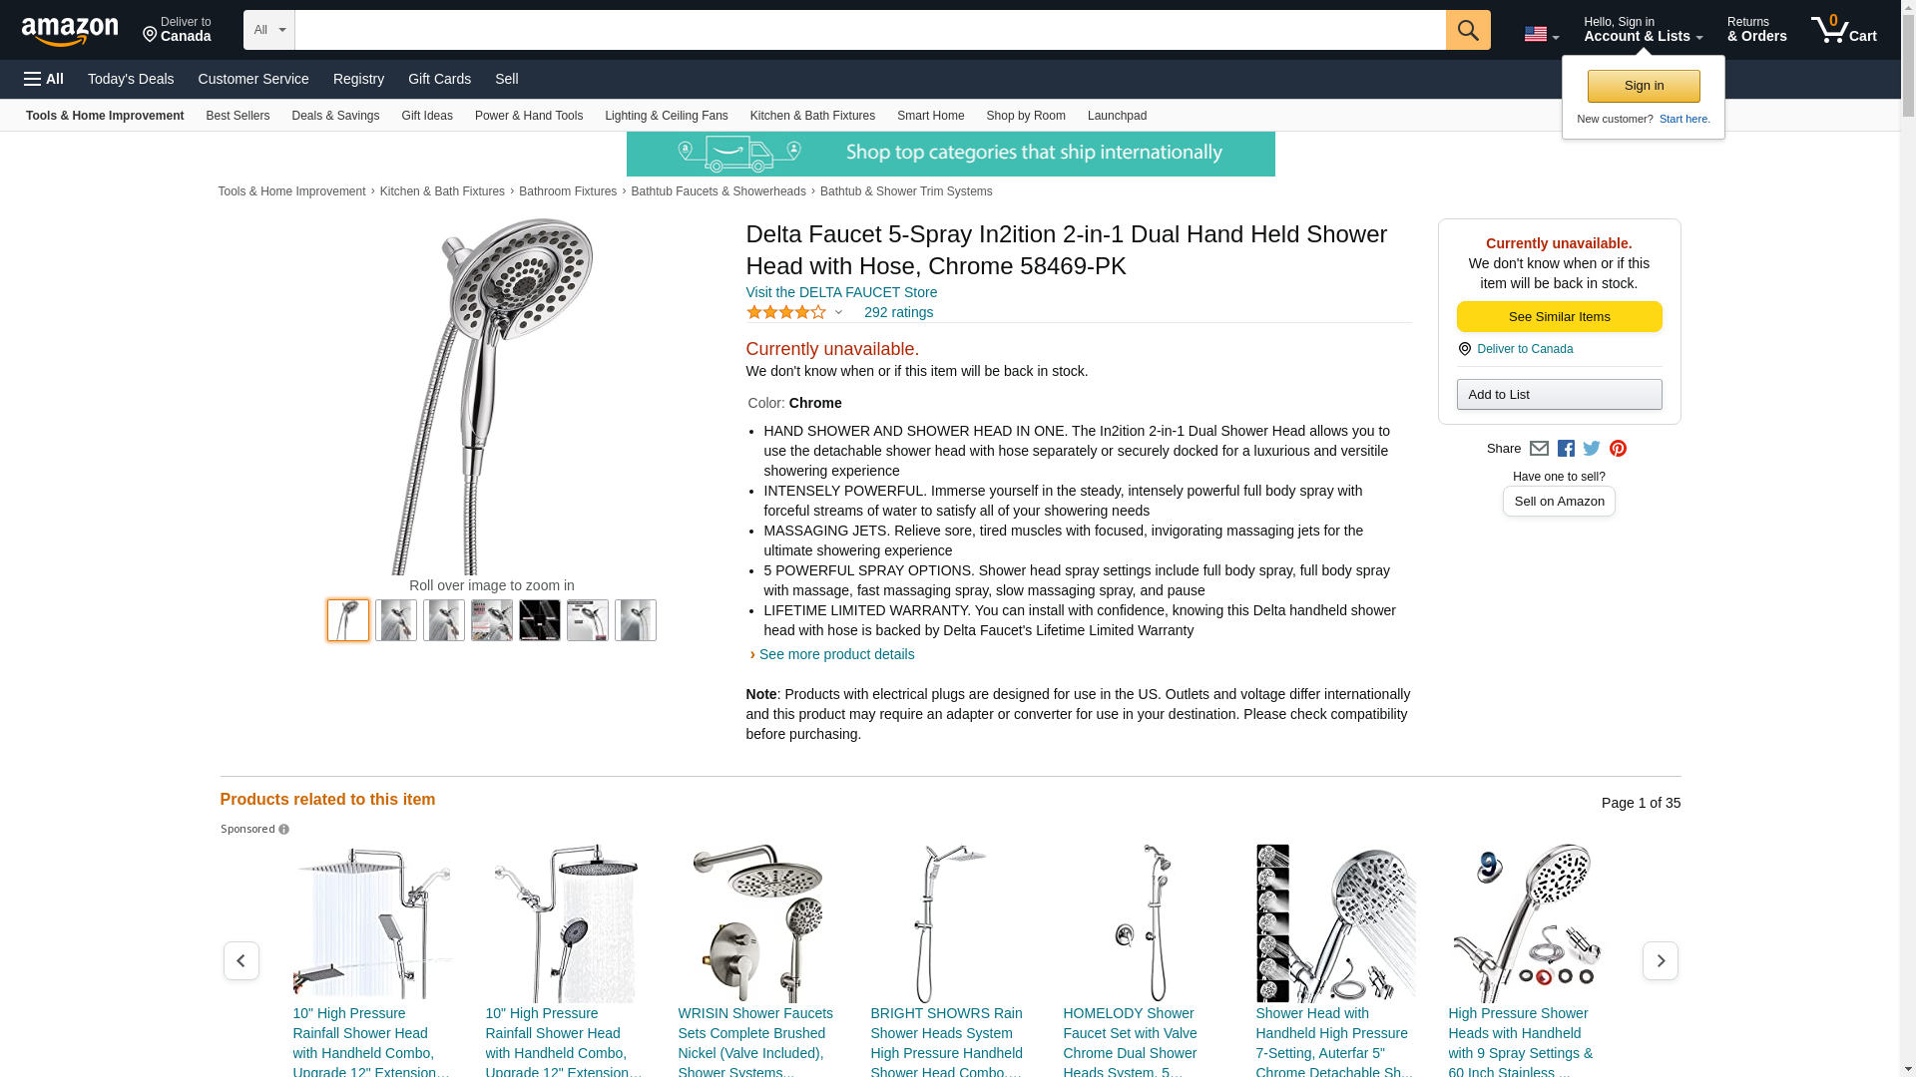Expand the star rating breakdown arrow
Screen dimensions: 1916x1077
(838, 313)
